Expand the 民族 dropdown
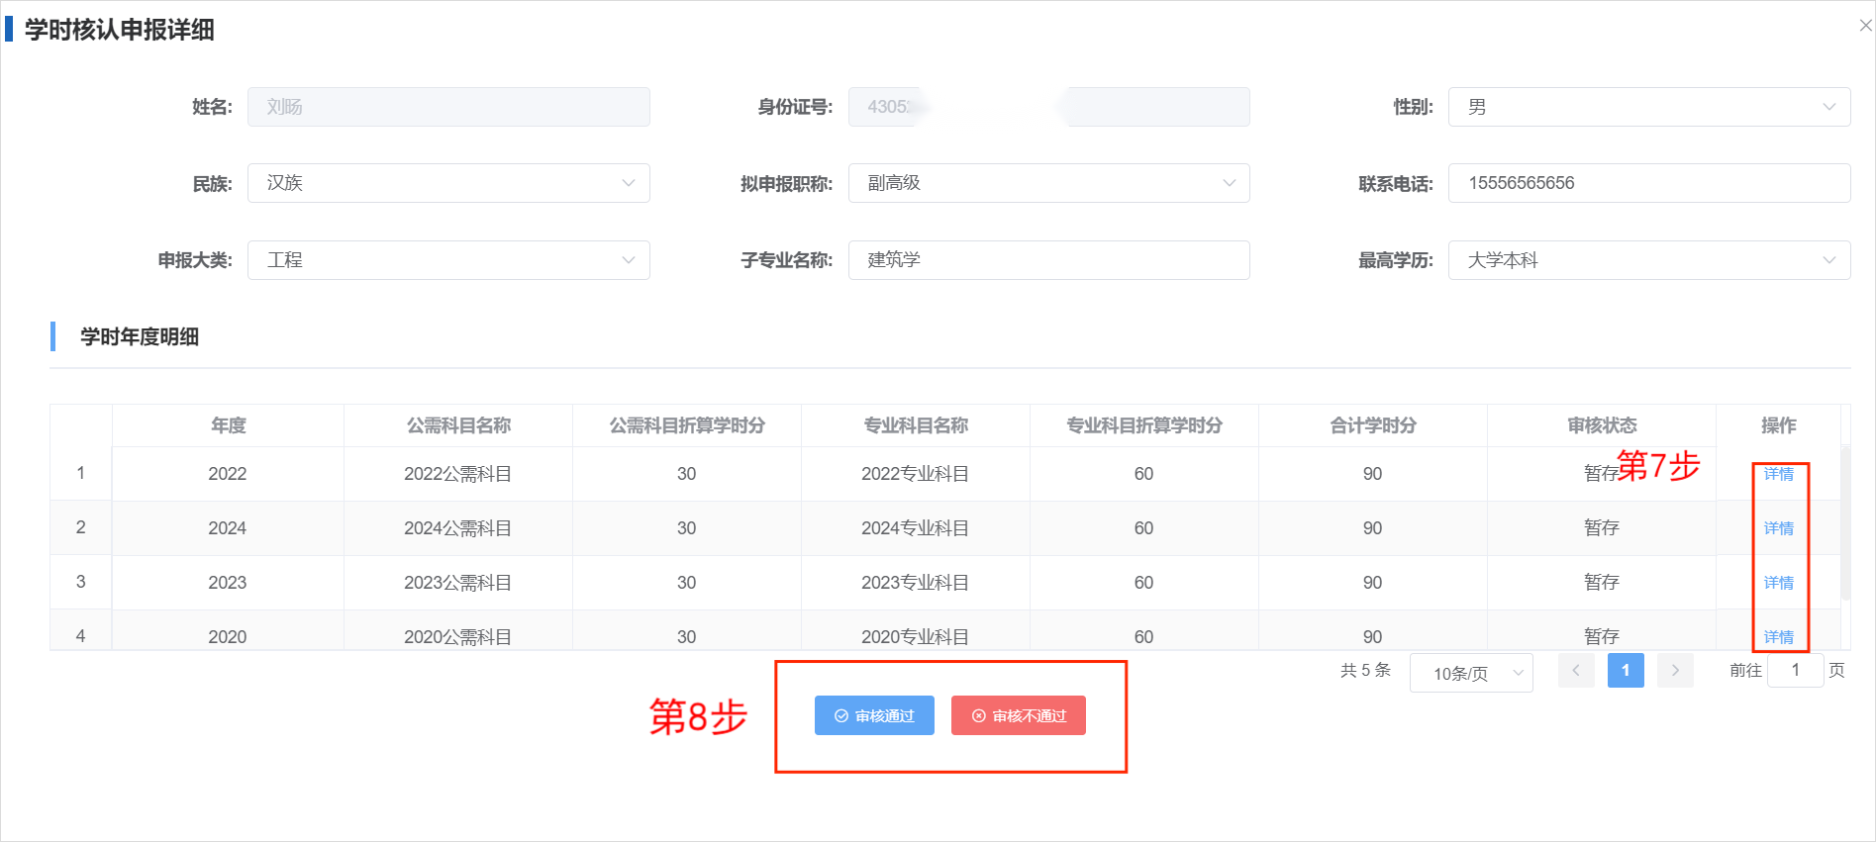 448,183
